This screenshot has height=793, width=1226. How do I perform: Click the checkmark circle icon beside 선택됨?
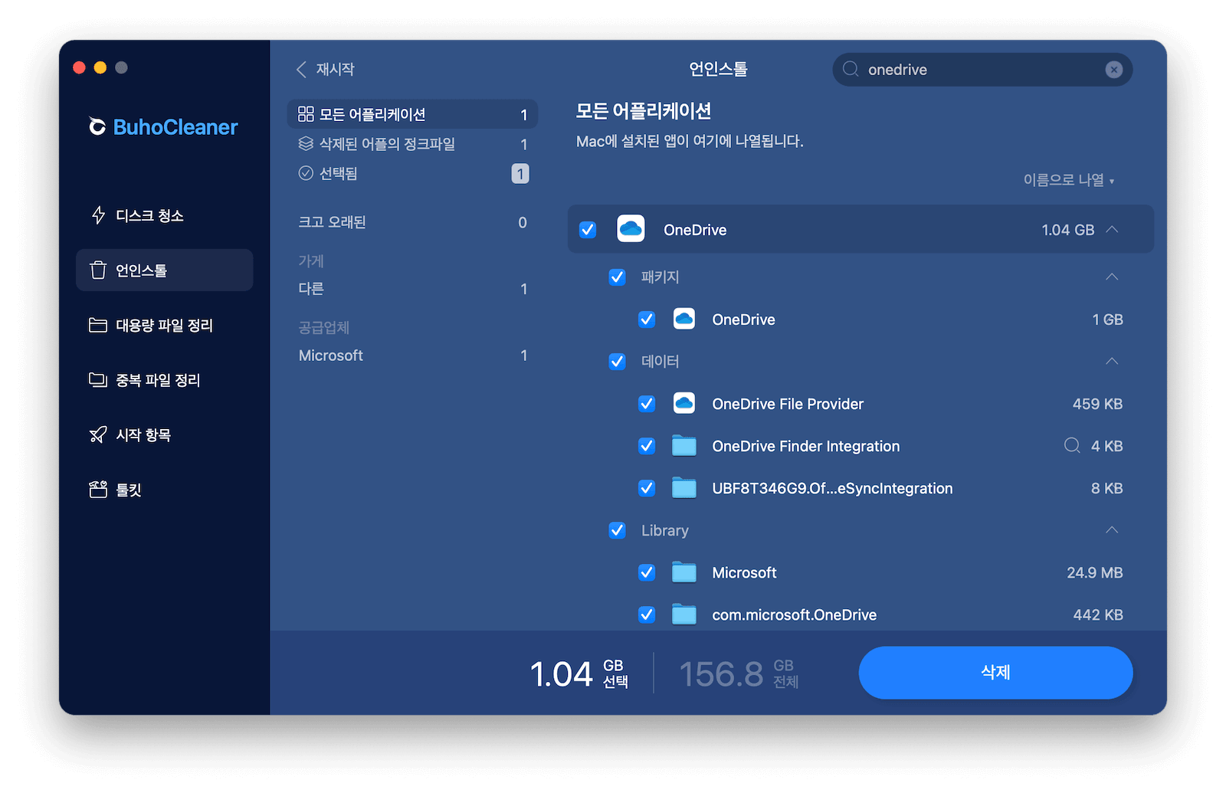click(x=306, y=173)
